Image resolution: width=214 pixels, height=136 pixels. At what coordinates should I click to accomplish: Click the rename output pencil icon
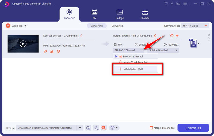pyautogui.click(x=155, y=36)
